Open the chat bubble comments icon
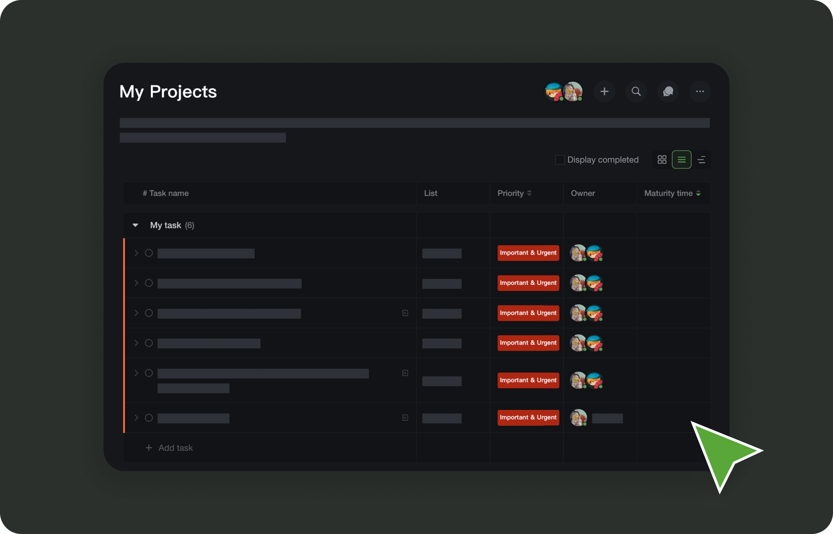The width and height of the screenshot is (833, 534). (668, 92)
